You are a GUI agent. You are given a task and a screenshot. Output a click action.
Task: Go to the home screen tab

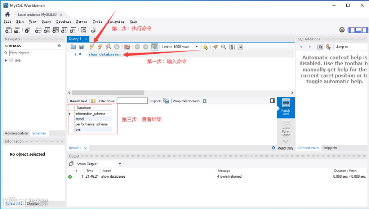(x=8, y=14)
